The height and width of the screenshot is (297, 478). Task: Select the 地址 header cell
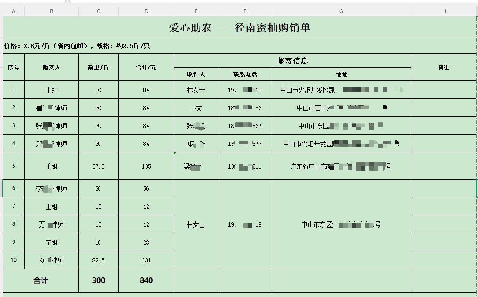(x=341, y=74)
